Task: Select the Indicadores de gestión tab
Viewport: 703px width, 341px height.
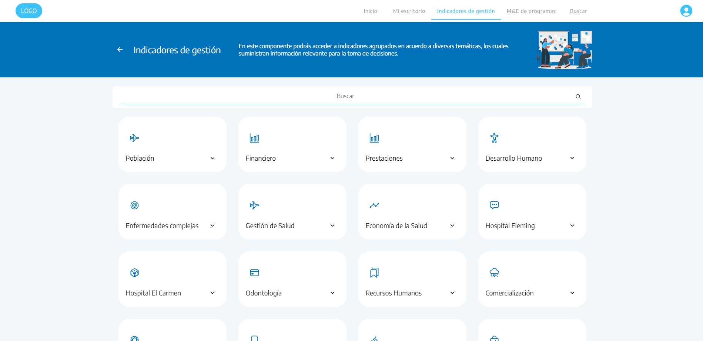Action: tap(466, 11)
